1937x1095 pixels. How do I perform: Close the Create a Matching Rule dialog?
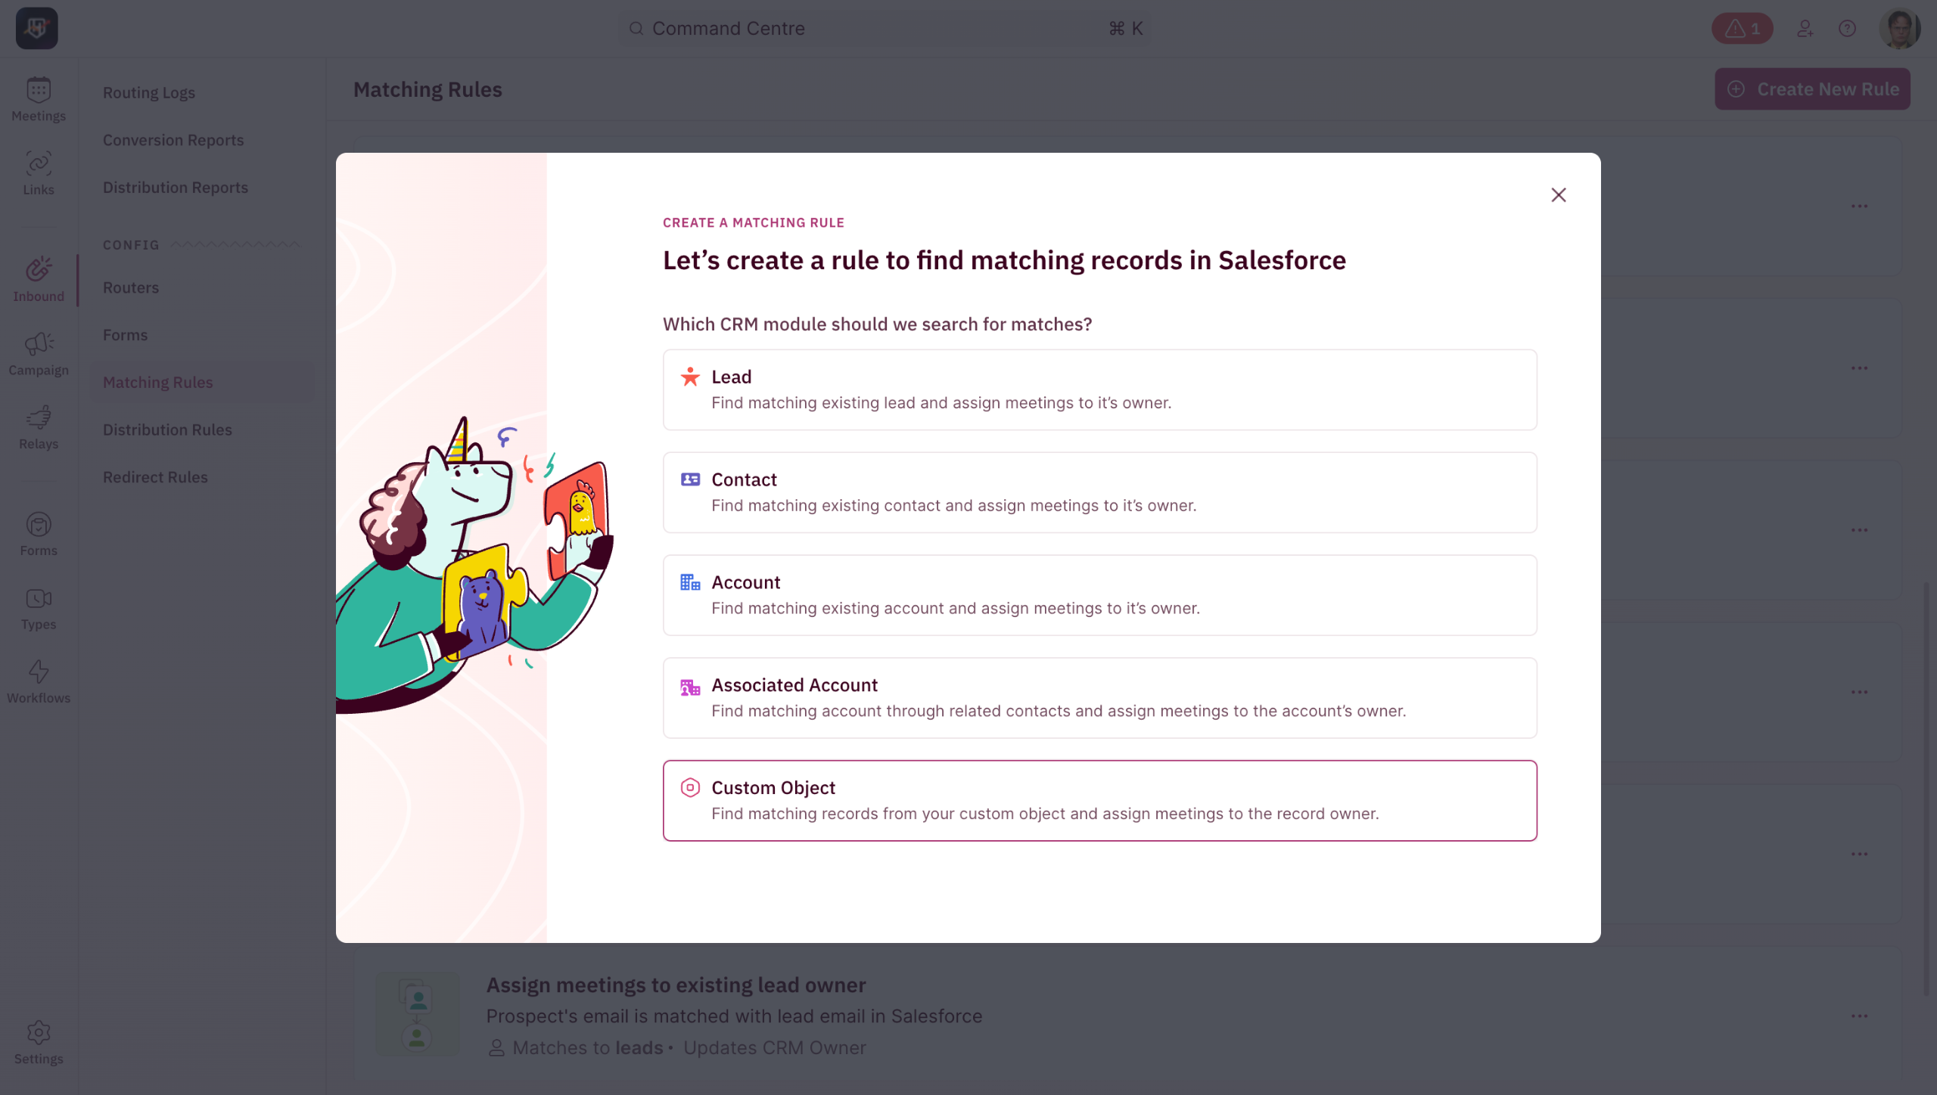pyautogui.click(x=1558, y=195)
